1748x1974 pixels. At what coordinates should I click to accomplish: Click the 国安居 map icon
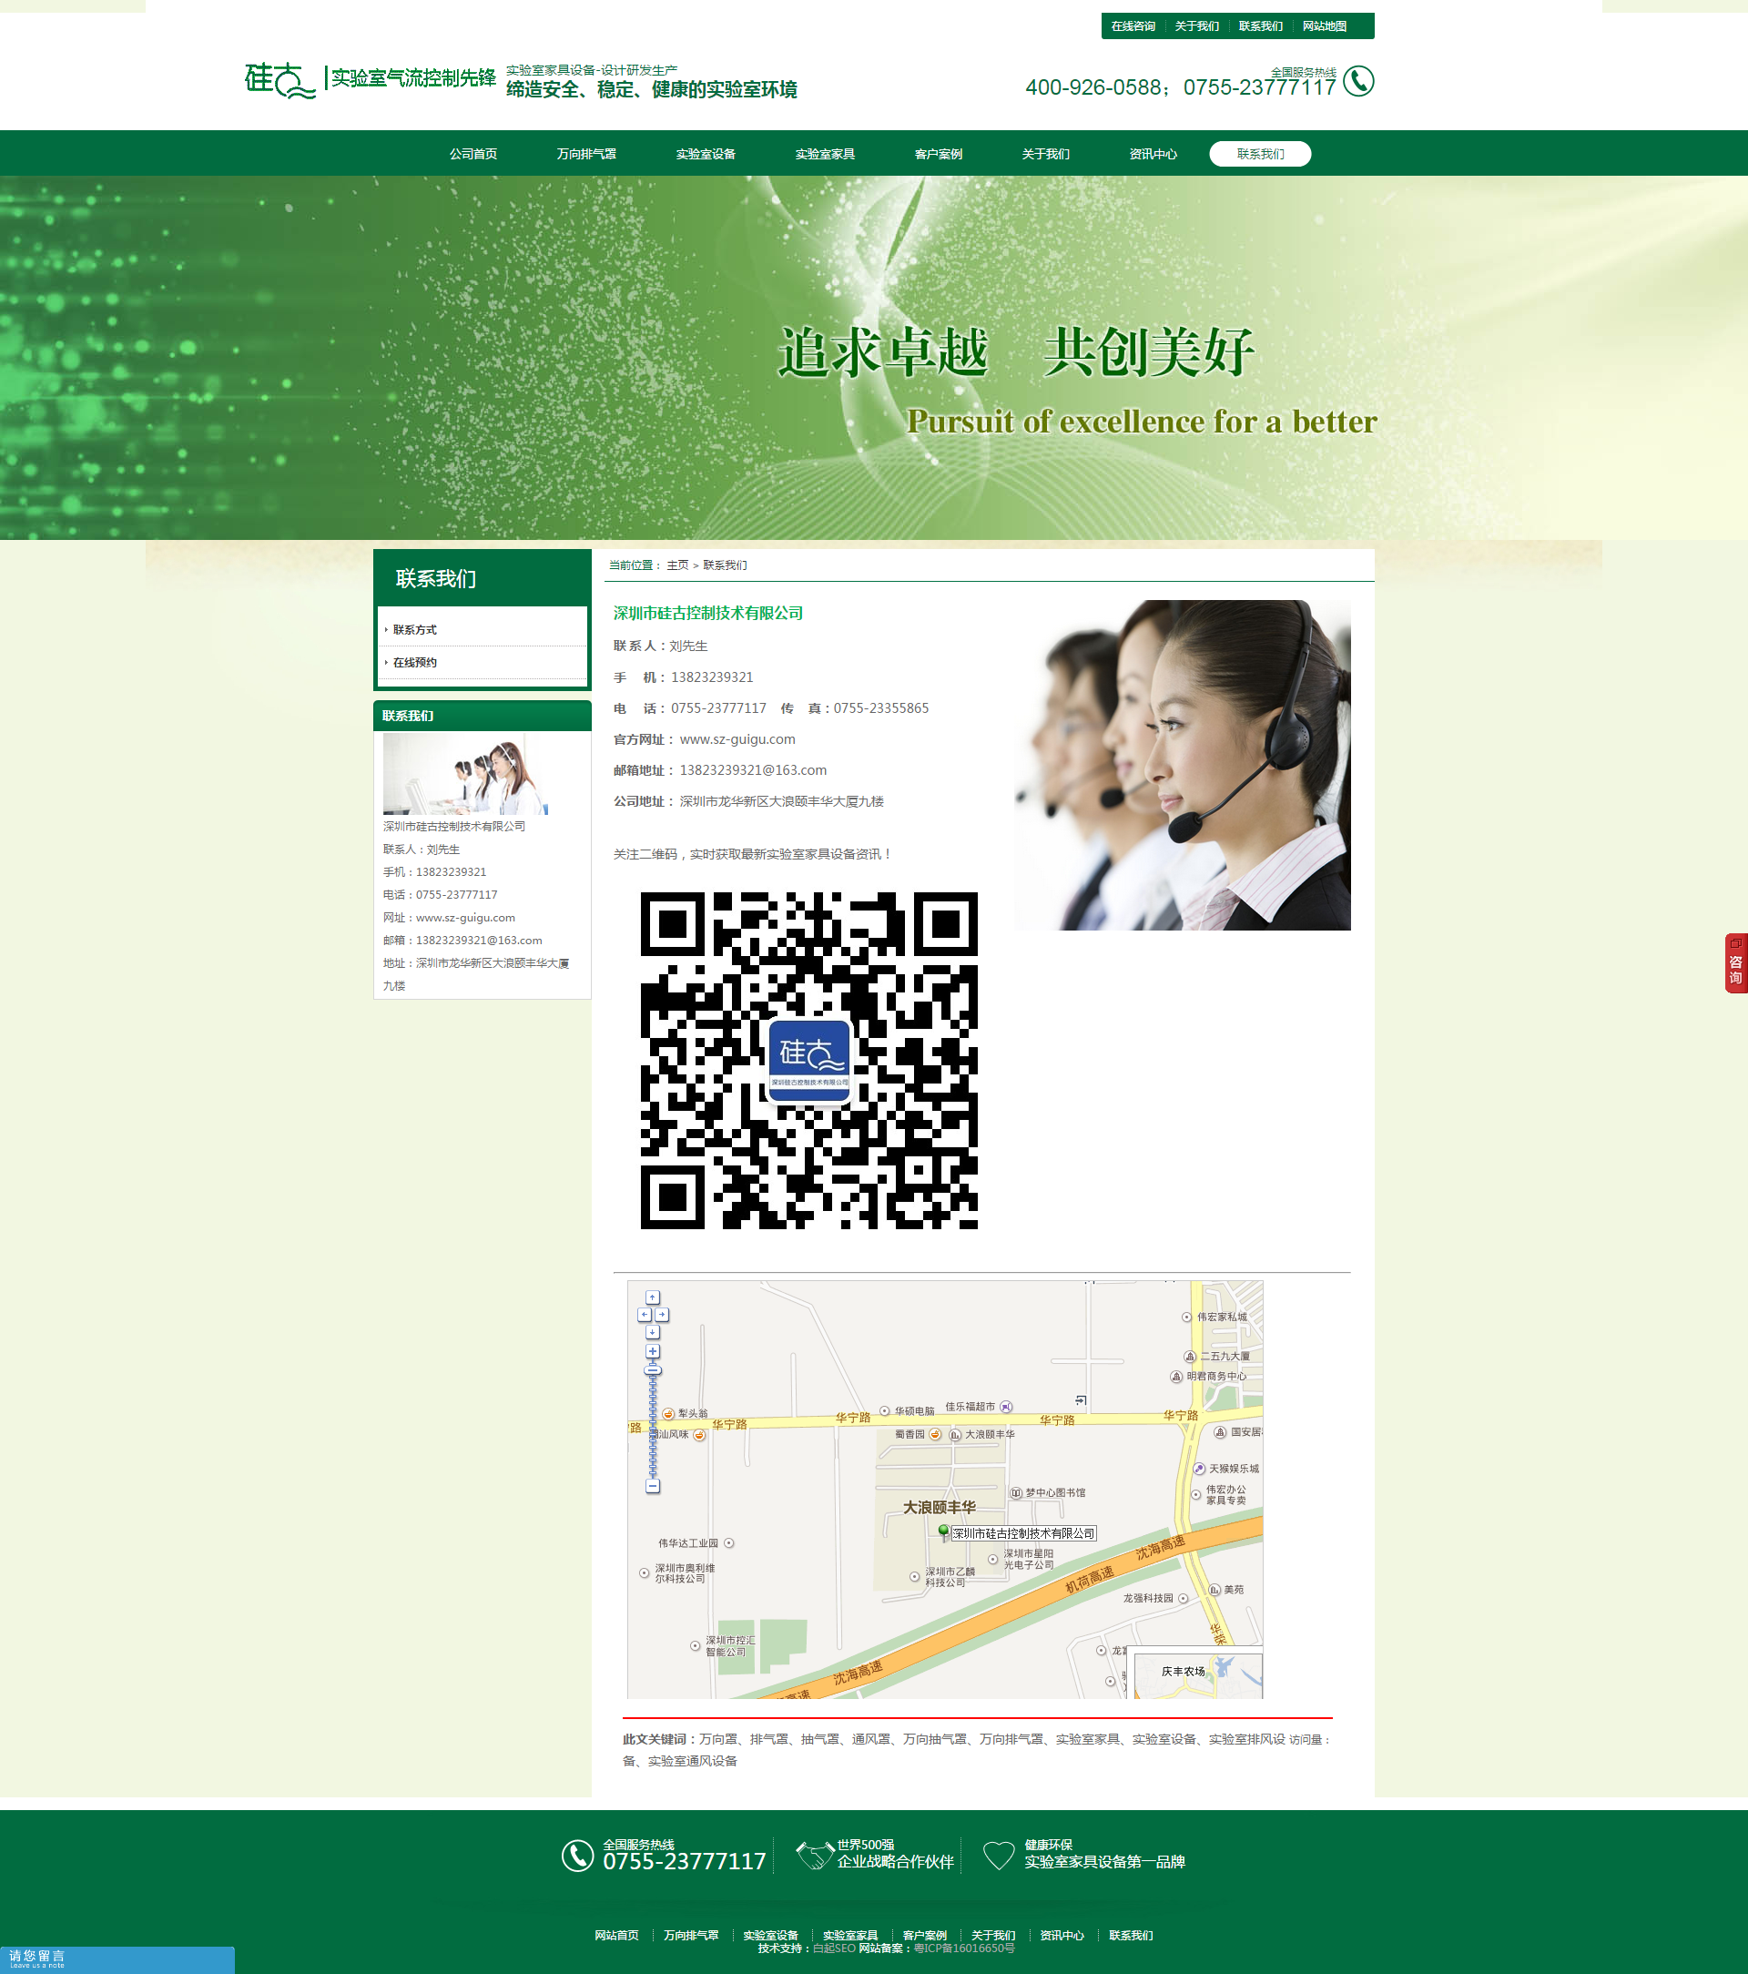point(1220,1432)
